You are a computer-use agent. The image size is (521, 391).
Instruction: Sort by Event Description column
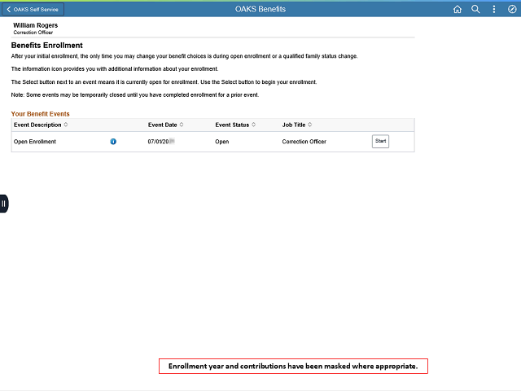41,125
